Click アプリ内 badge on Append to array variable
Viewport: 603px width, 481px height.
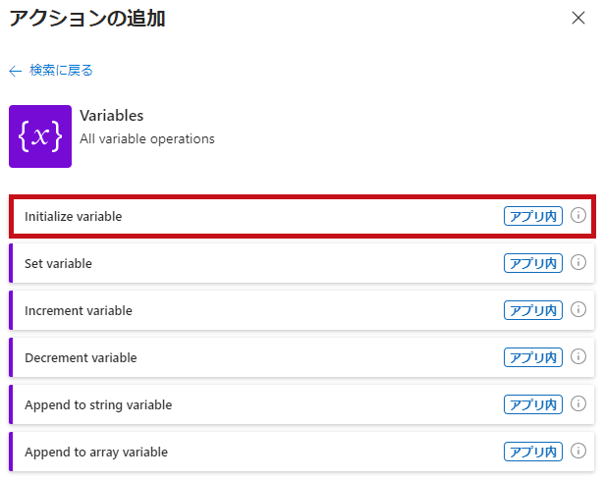pos(533,452)
